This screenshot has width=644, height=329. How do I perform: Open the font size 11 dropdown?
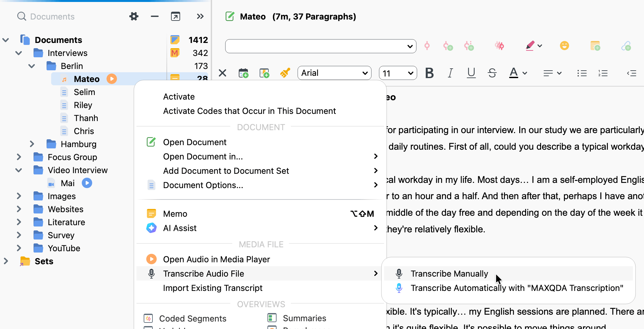398,73
